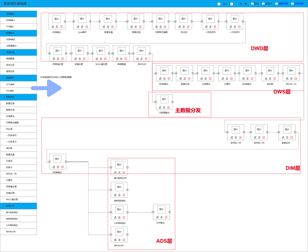The image size is (308, 252).
Task: Collapse the 数据分析 sidebar section
Action: 18,206
